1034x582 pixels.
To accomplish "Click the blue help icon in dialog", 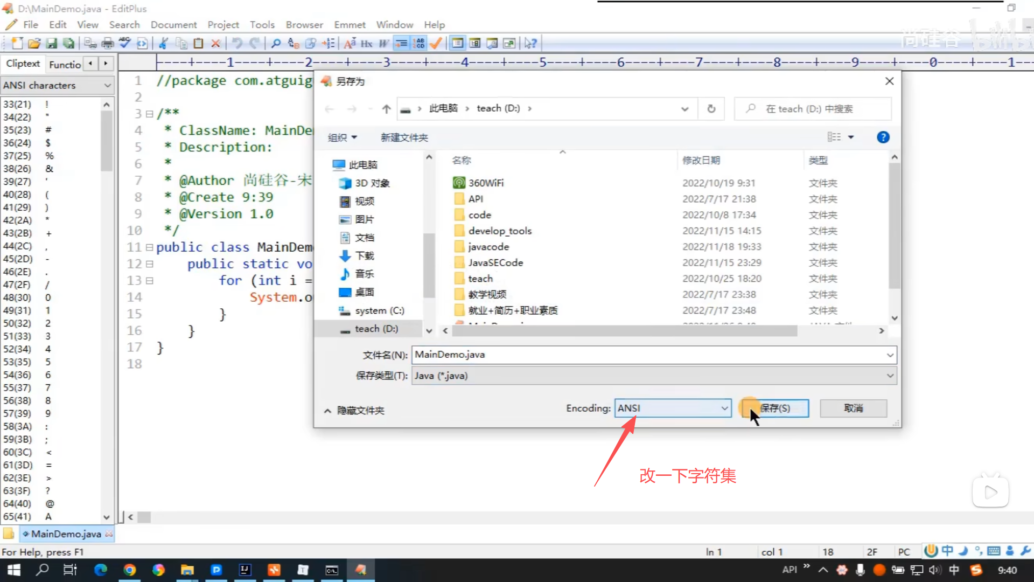I will click(883, 137).
